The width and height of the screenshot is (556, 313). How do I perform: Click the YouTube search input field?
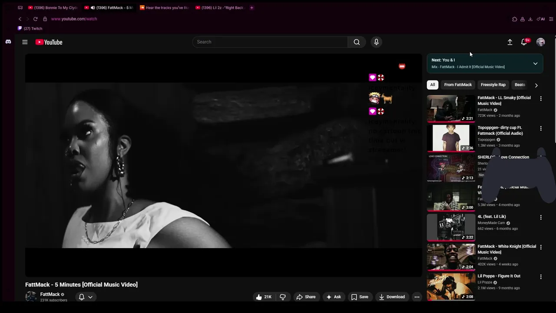(270, 42)
